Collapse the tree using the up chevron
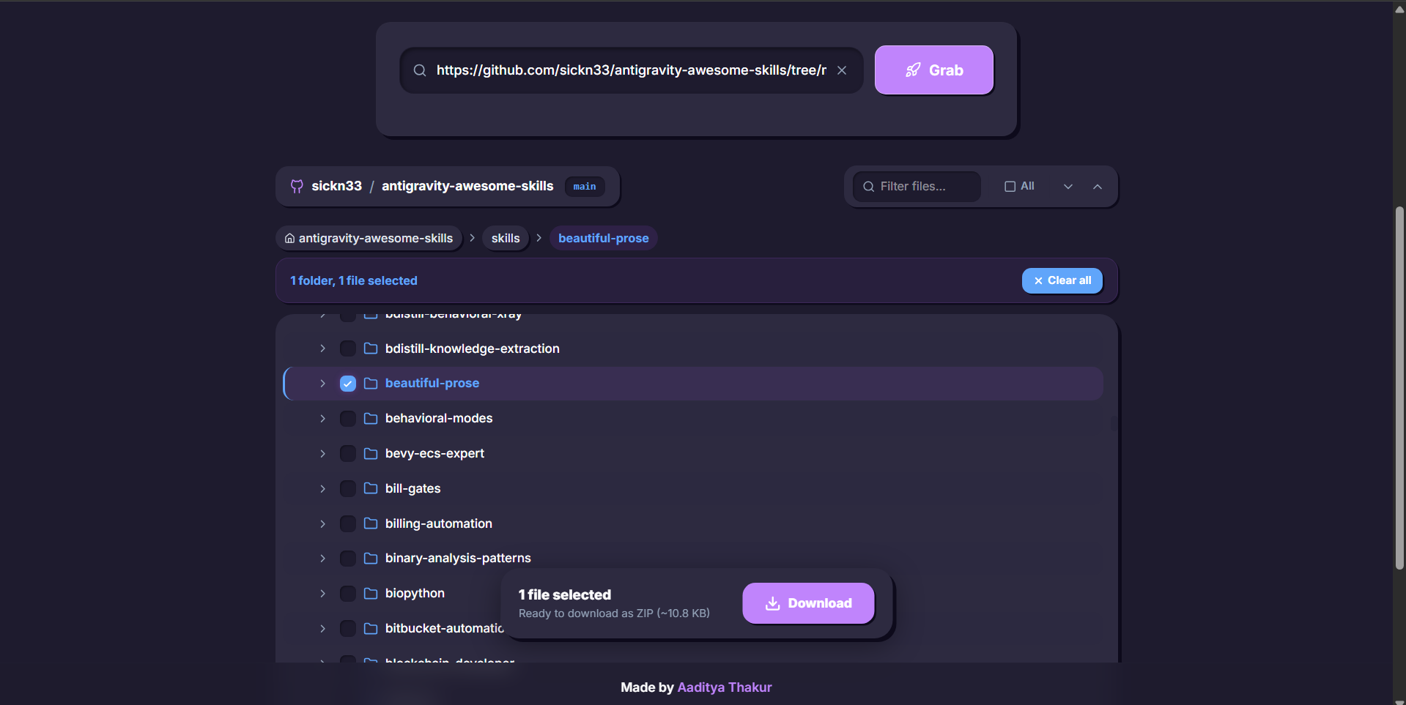 click(x=1098, y=186)
